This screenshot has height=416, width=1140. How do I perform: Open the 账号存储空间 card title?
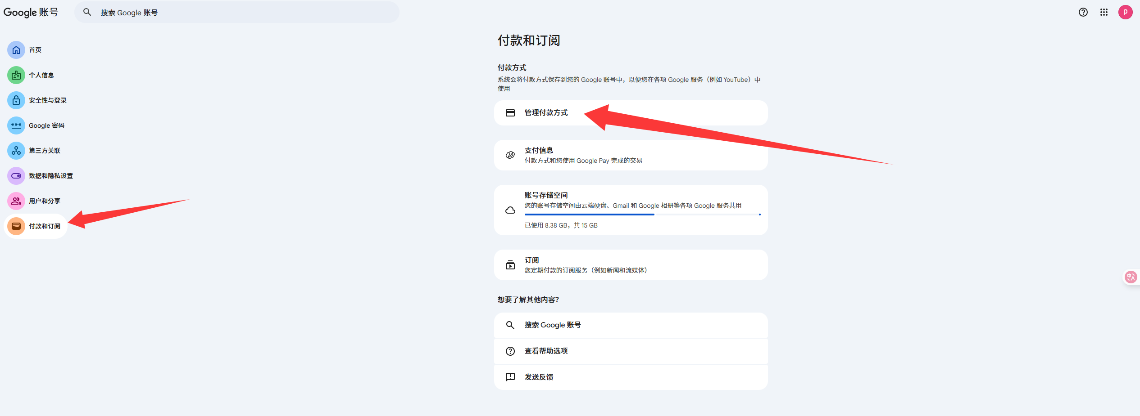(x=546, y=195)
